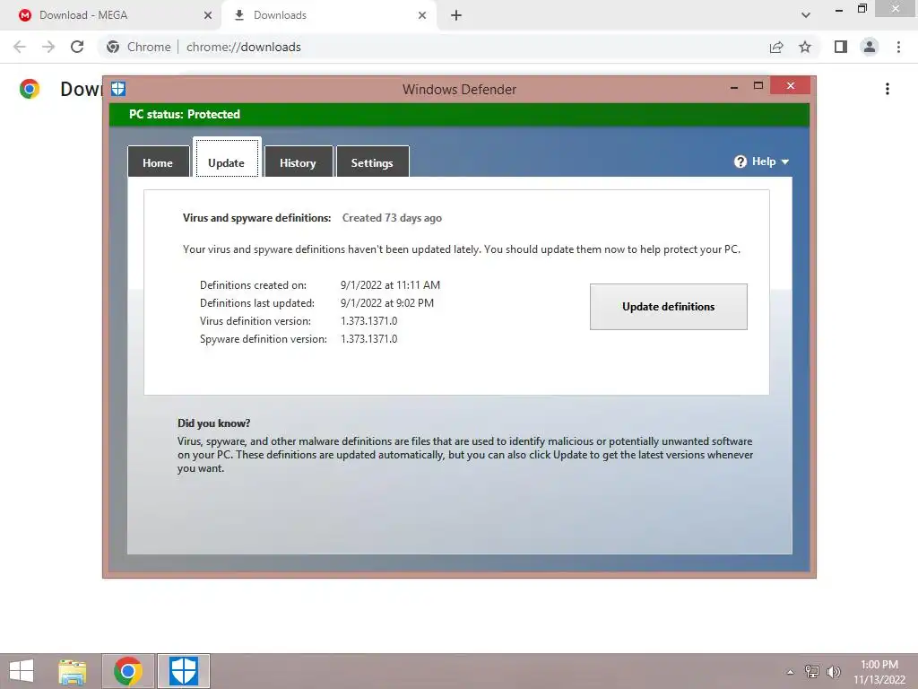The image size is (918, 689).
Task: Open Chrome's three-dot main menu
Action: tap(898, 47)
